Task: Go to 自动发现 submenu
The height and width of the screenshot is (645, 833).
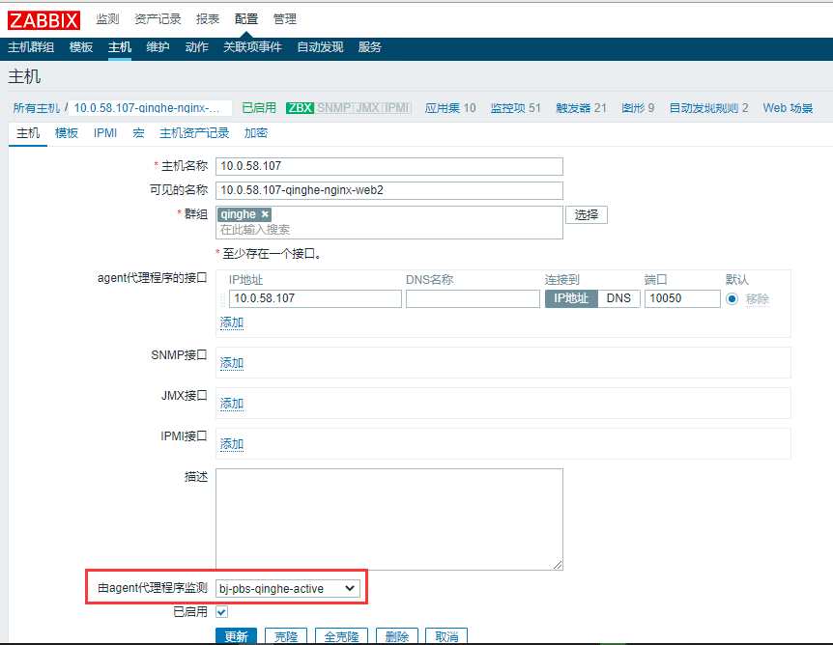Action: [320, 47]
